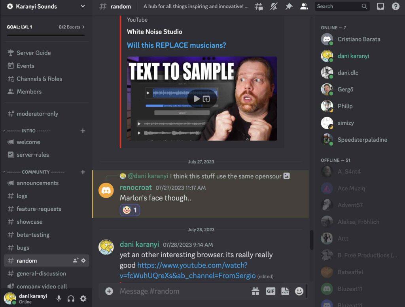This screenshot has height=307, width=405.
Task: Open Karanyi Sounds server dropdown
Action: pyautogui.click(x=83, y=6)
